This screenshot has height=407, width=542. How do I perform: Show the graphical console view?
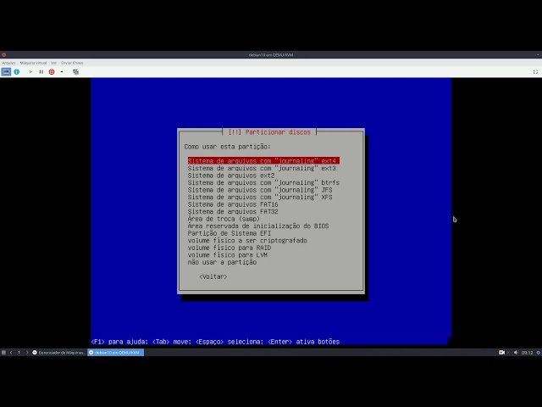click(6, 71)
